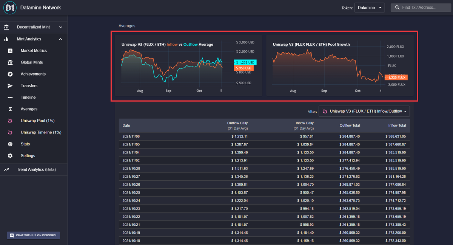Click the Mint Analytics bar chart icon
This screenshot has height=245, width=453.
6,39
